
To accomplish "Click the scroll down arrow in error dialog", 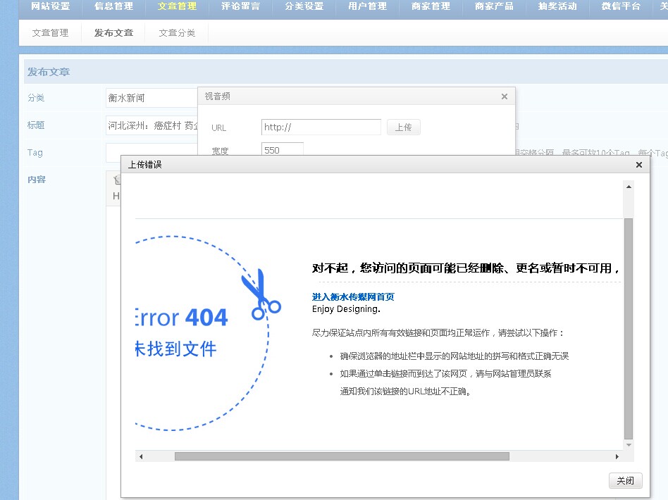I will [629, 445].
